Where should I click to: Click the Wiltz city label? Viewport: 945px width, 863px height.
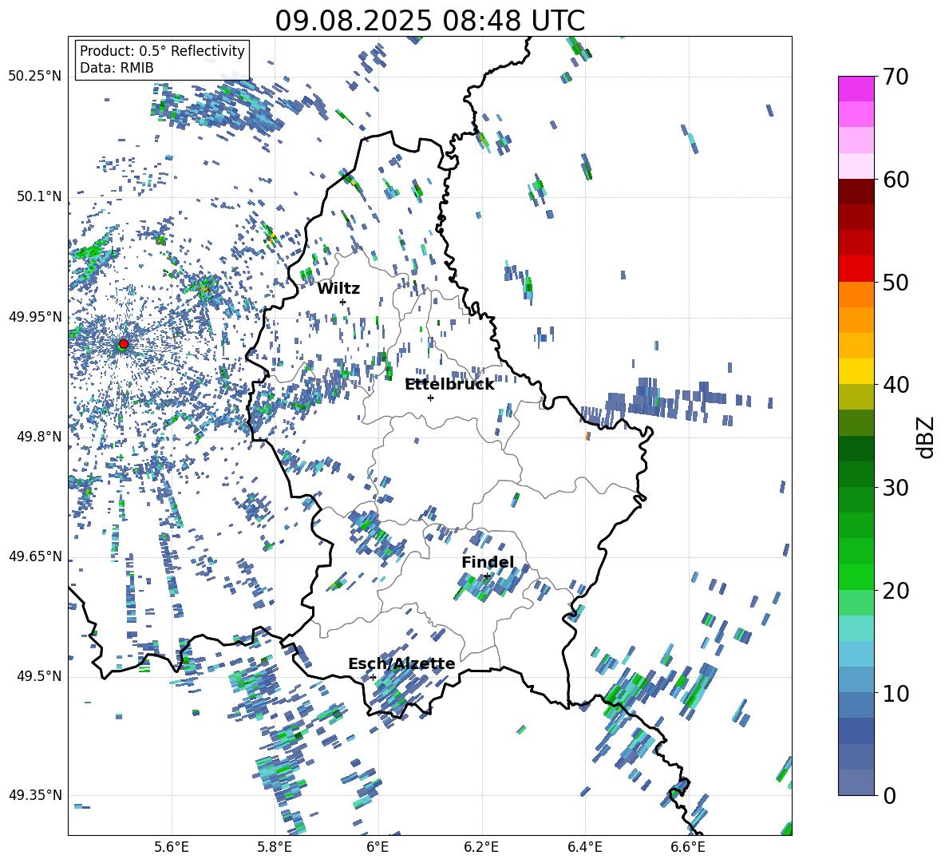338,289
